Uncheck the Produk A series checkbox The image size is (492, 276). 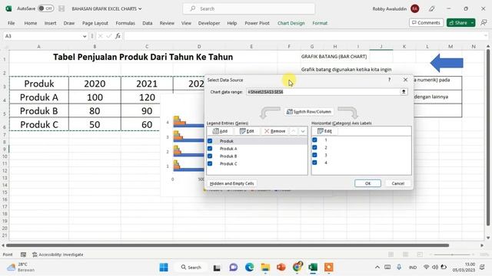[210, 149]
